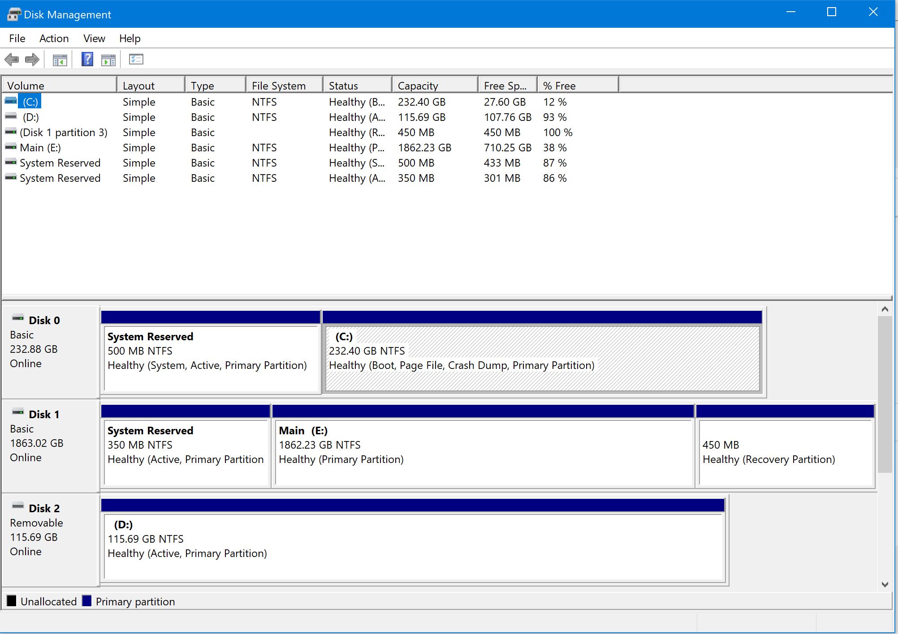
Task: Click the Main (E:) drive icon in list
Action: [11, 147]
